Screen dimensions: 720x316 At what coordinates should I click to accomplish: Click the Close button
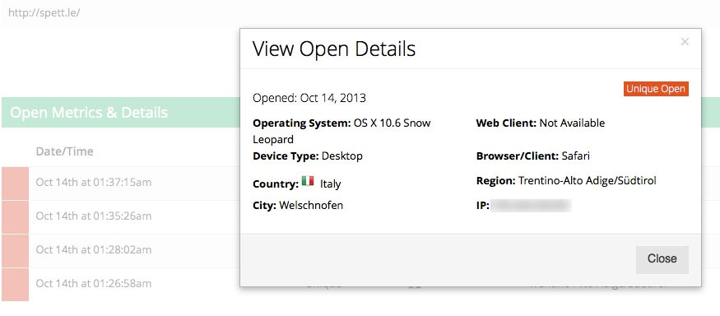tap(662, 259)
